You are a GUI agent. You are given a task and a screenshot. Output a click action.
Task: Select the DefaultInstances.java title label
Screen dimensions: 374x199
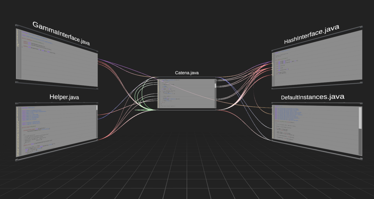[x=313, y=97]
